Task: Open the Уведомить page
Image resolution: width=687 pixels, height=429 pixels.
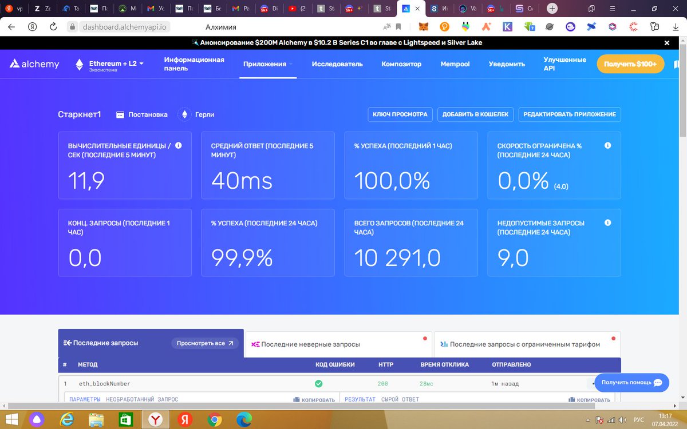Action: point(507,64)
